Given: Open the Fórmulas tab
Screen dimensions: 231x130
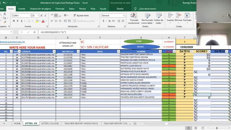Looking at the screenshot, I should [60, 9].
